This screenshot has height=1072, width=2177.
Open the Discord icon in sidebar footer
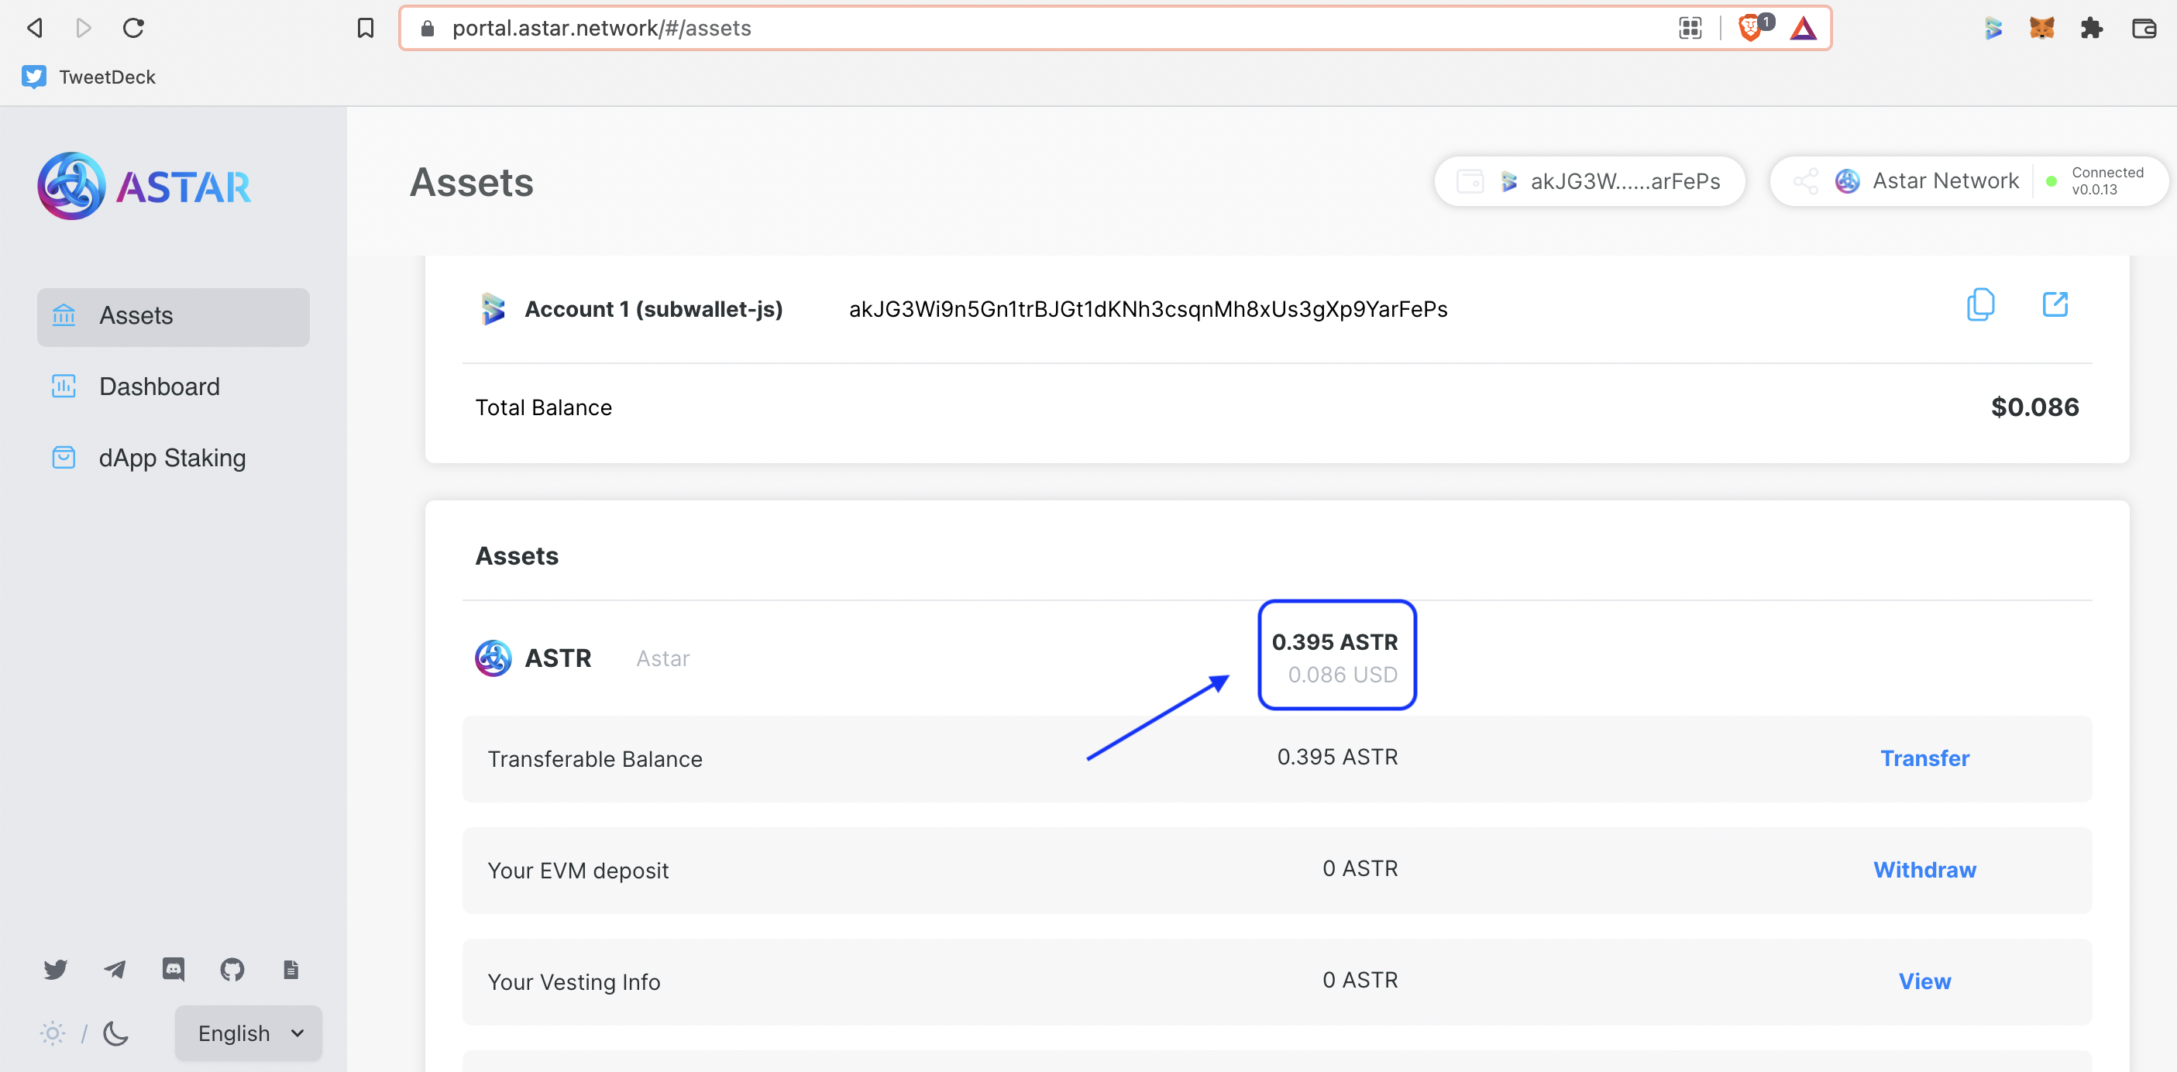(x=174, y=969)
